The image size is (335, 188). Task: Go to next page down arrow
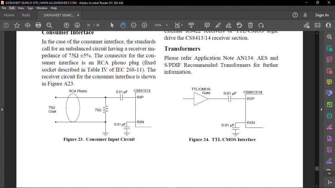(77, 25)
